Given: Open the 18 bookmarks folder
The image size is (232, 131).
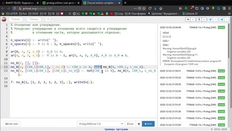Looking at the screenshot, I should [51, 14].
